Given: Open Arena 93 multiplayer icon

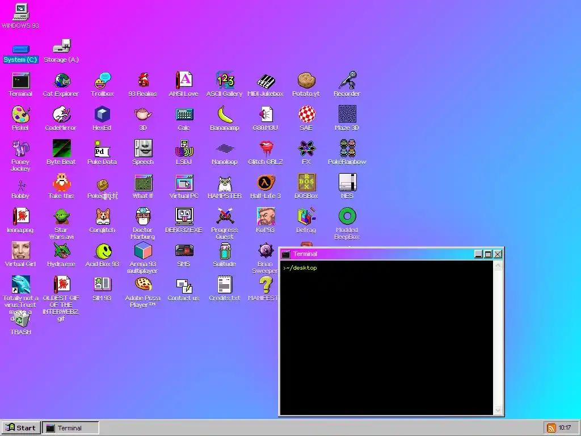Looking at the screenshot, I should coord(143,251).
